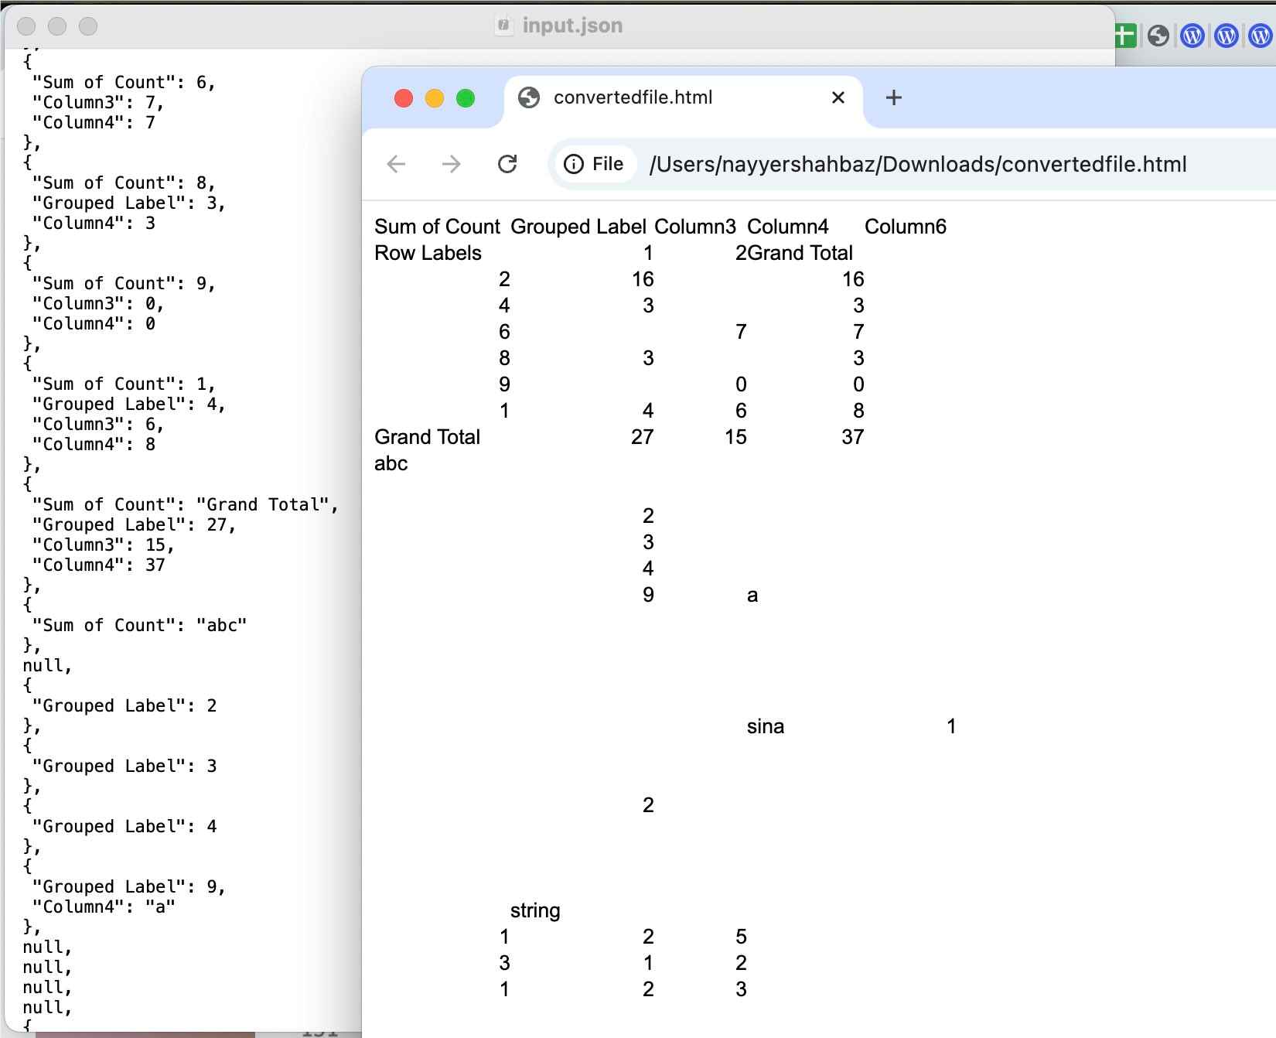Click the input.json document icon in the title bar
Screen dimensions: 1276x1038
[x=503, y=26]
